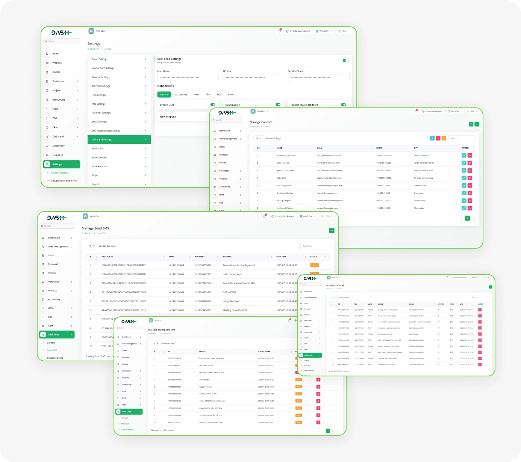
Task: Turn off the Invoice Status Updated toggle
Action: (343, 105)
